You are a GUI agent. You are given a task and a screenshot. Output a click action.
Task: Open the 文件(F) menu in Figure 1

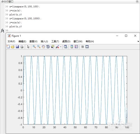point(11,41)
